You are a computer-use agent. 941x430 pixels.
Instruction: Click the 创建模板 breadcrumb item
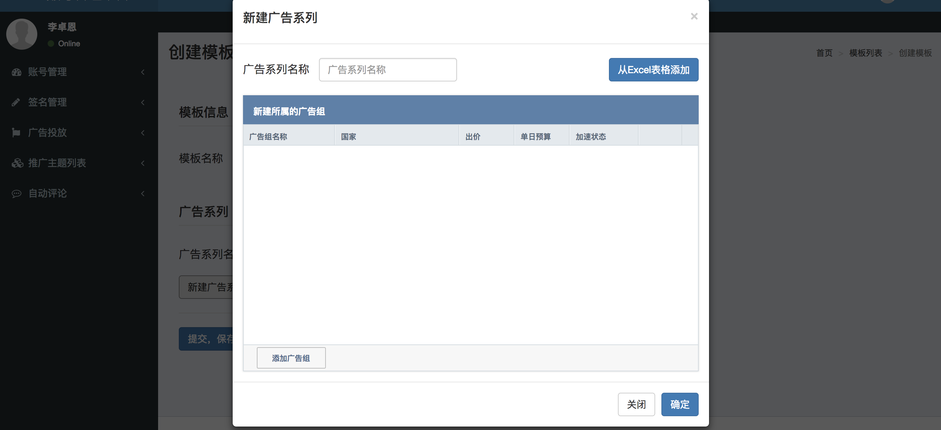coord(915,53)
